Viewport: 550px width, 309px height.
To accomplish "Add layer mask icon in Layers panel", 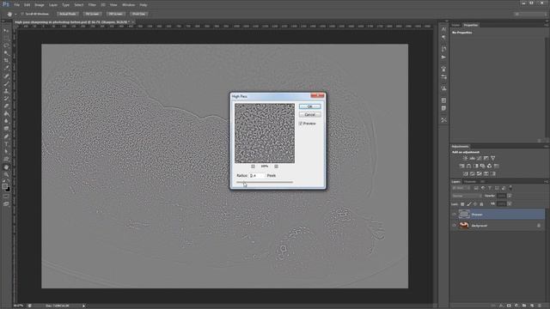I will tap(509, 306).
